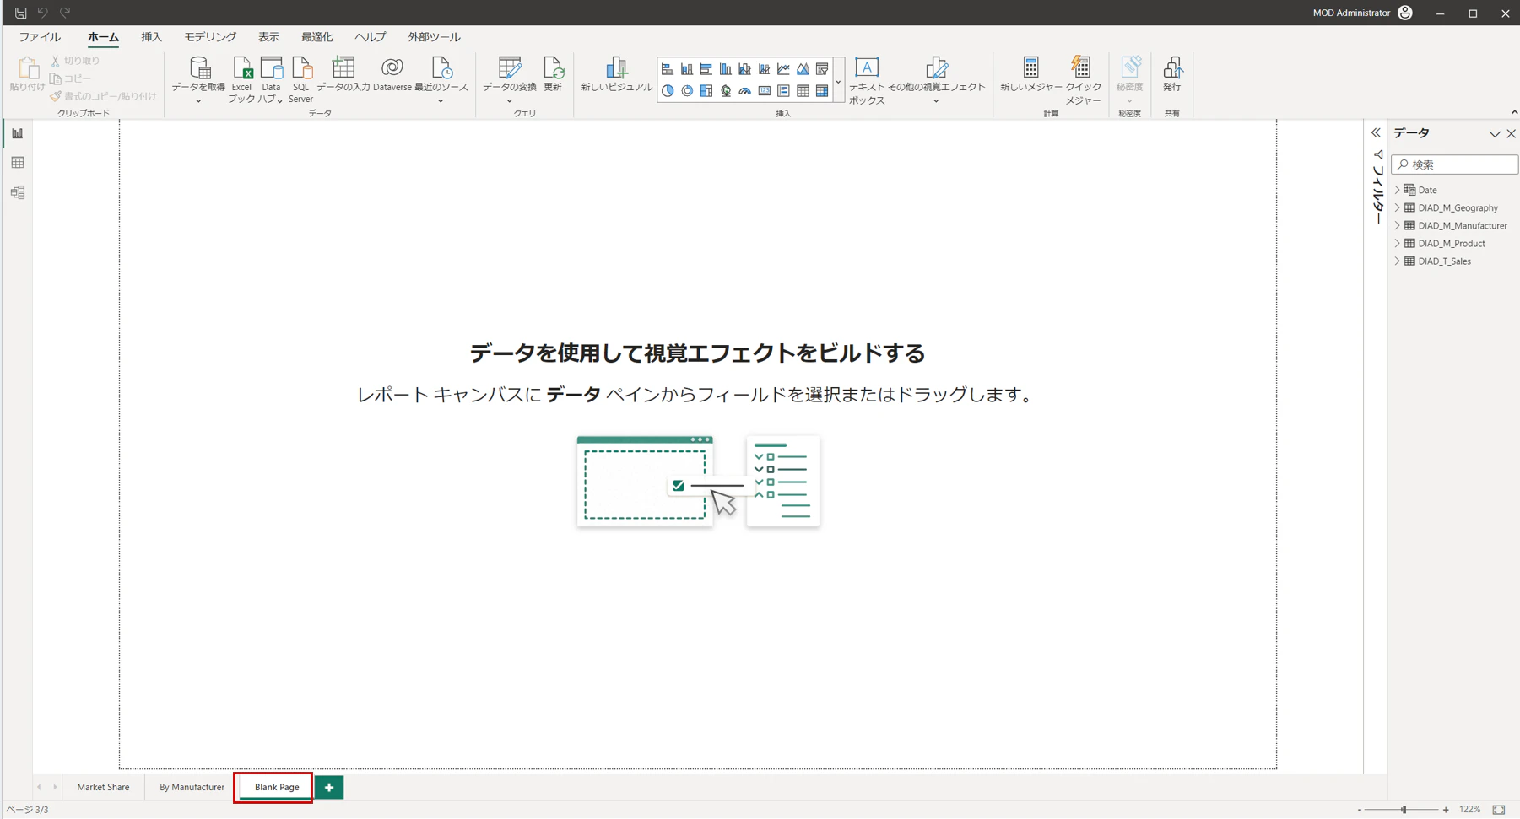Open the ファイル menu

click(40, 37)
